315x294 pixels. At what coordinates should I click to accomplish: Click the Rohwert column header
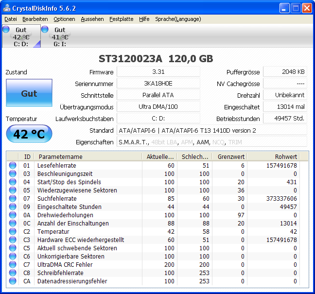coord(273,156)
